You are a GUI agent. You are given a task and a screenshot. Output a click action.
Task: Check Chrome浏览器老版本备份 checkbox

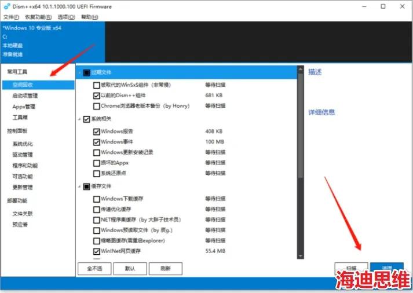97,106
